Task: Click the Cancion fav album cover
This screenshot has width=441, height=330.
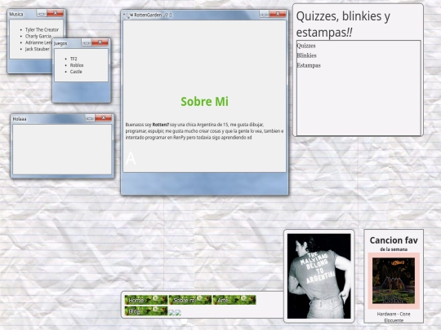Action: tap(394, 280)
